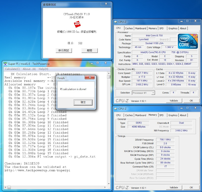Click the CPUmark score value 522
Screen dimensions: 202x192
[80, 43]
